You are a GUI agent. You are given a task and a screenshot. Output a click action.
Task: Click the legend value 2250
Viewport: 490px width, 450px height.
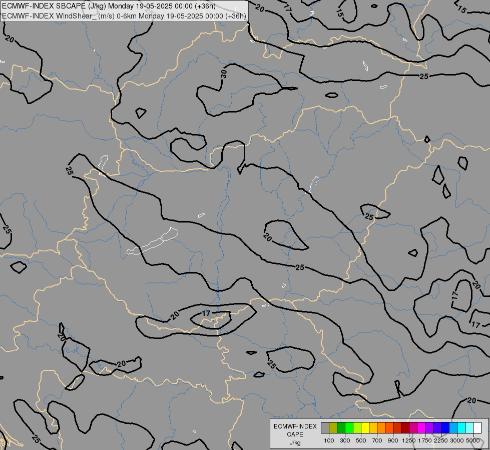441,440
